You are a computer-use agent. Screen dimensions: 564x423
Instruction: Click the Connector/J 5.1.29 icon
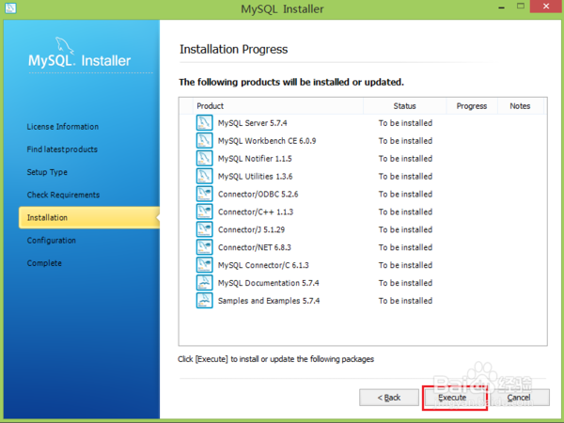[x=204, y=229]
